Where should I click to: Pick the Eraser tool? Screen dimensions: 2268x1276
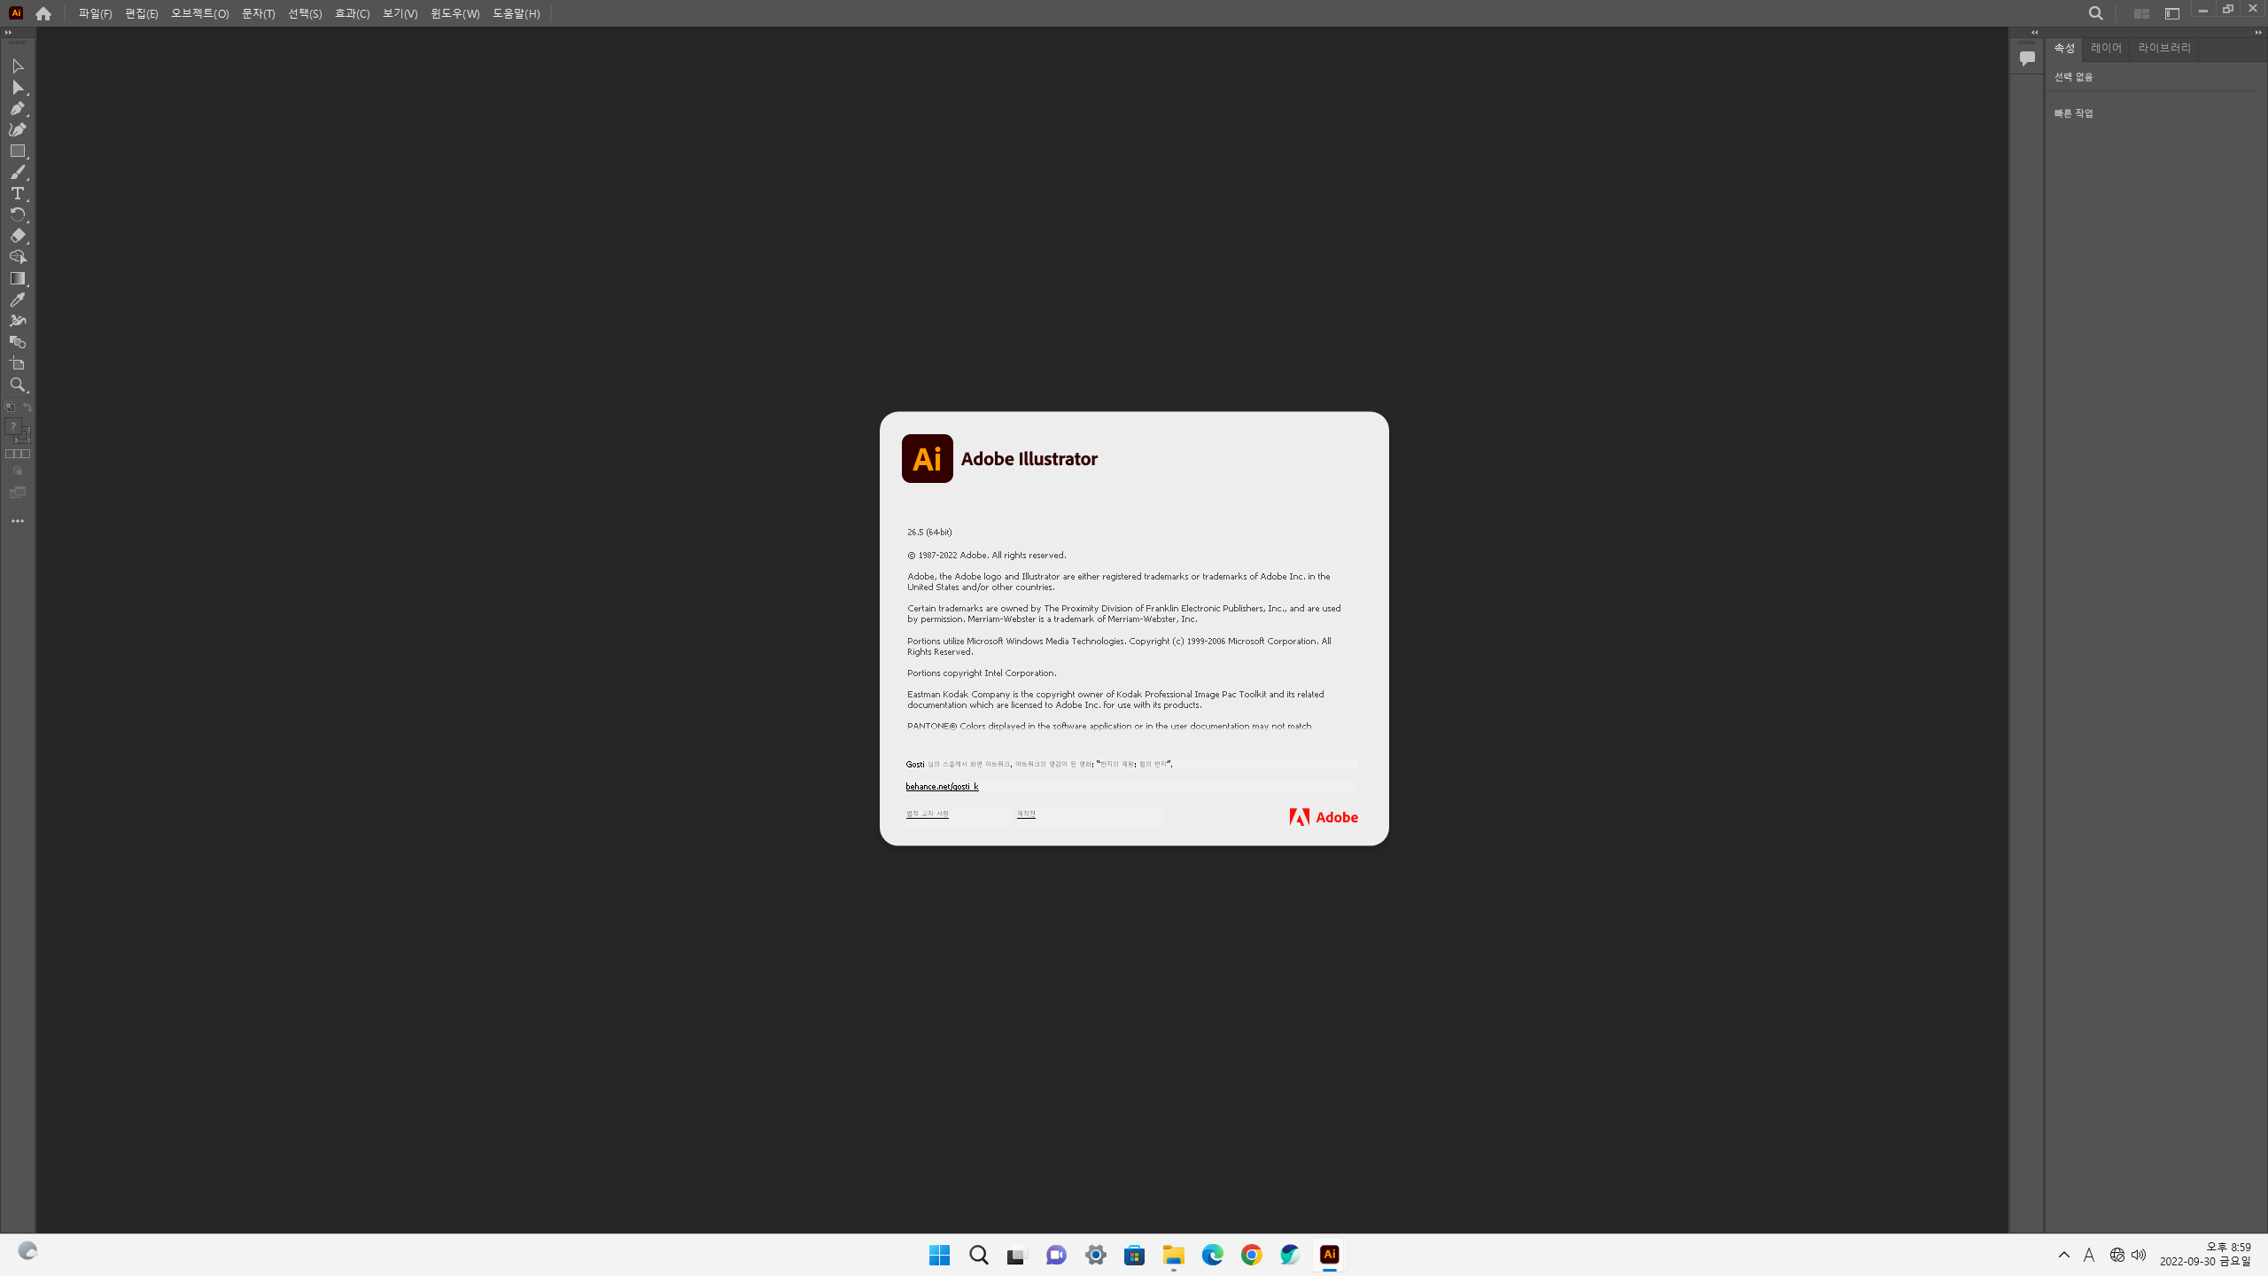pyautogui.click(x=17, y=236)
